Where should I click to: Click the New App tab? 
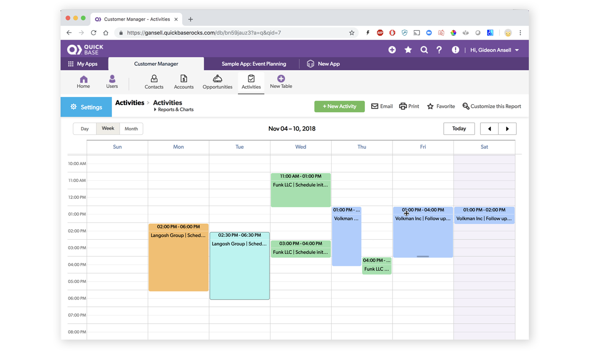pyautogui.click(x=323, y=64)
